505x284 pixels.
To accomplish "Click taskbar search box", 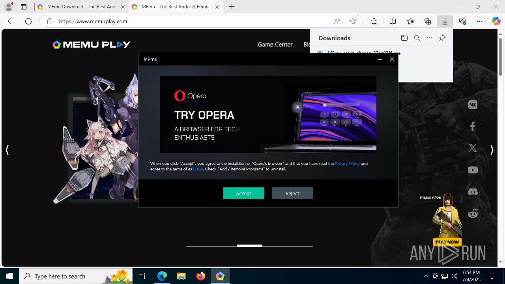I will click(76, 276).
